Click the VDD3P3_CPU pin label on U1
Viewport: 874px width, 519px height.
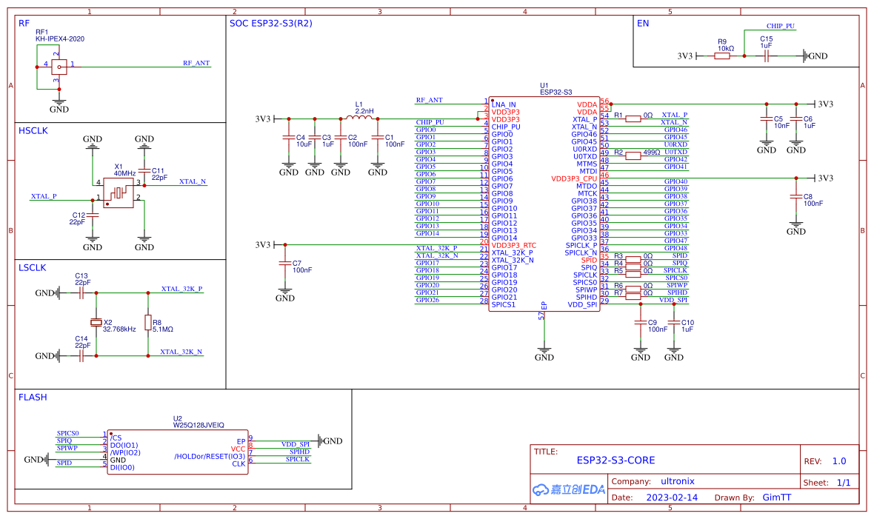click(x=574, y=179)
